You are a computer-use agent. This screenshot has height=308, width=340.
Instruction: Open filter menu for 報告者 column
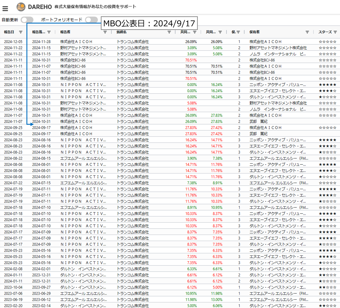click(x=105, y=32)
